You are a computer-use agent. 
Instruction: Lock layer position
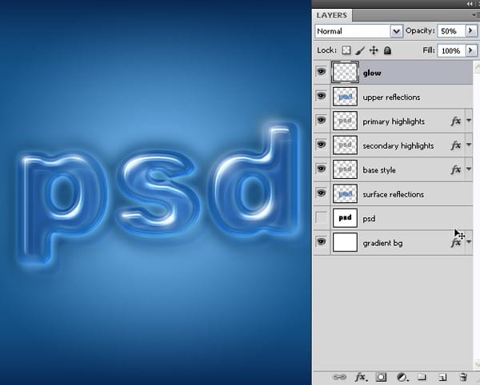click(374, 50)
